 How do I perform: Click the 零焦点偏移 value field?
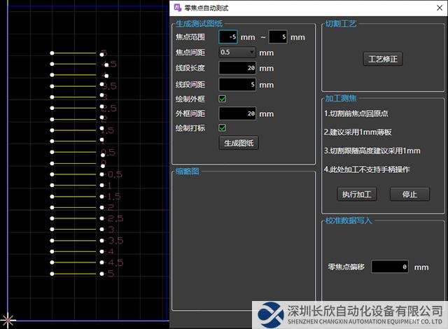390,267
